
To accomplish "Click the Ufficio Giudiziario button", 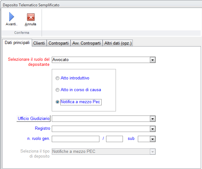I will [x=33, y=118].
